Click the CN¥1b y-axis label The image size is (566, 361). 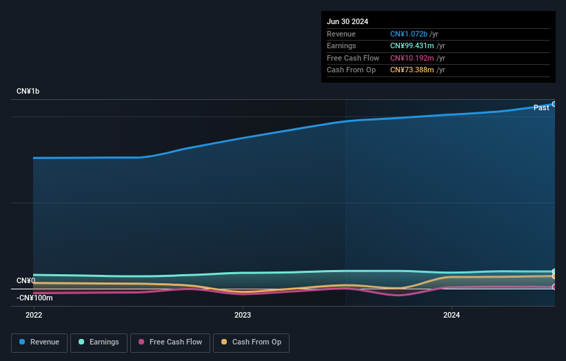pyautogui.click(x=28, y=91)
